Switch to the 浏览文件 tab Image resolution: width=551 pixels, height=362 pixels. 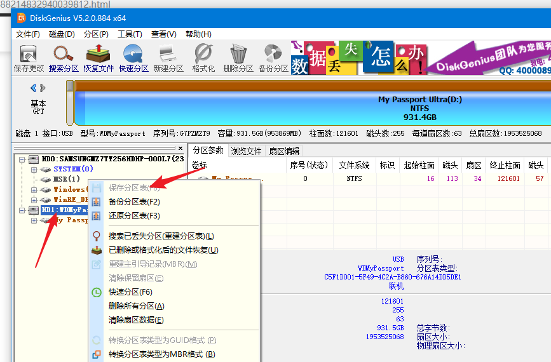246,151
